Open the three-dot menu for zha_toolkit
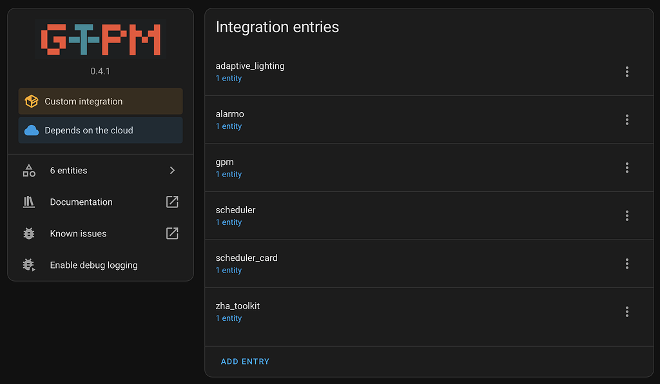Screen dimensions: 660x384 pyautogui.click(x=626, y=311)
